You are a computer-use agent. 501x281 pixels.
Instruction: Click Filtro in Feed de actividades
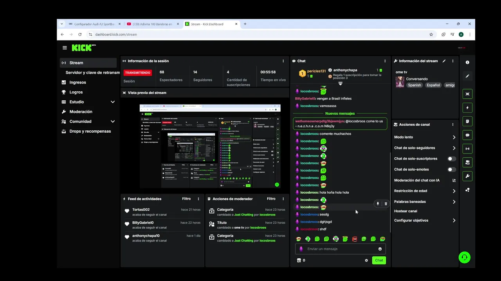click(x=186, y=199)
